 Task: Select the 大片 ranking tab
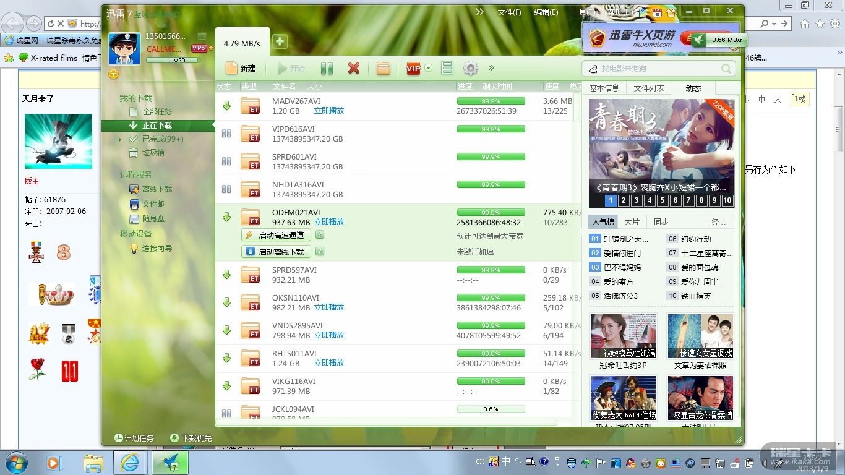[x=632, y=221]
